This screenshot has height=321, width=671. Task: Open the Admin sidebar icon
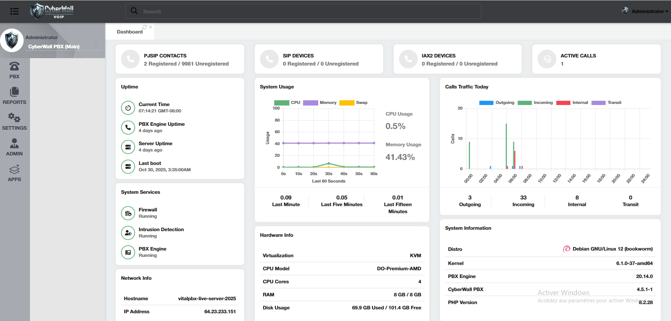(14, 147)
